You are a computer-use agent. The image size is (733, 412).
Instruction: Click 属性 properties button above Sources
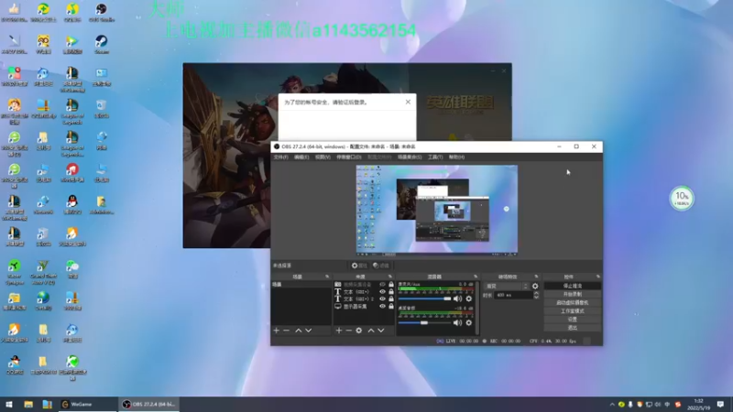(359, 266)
